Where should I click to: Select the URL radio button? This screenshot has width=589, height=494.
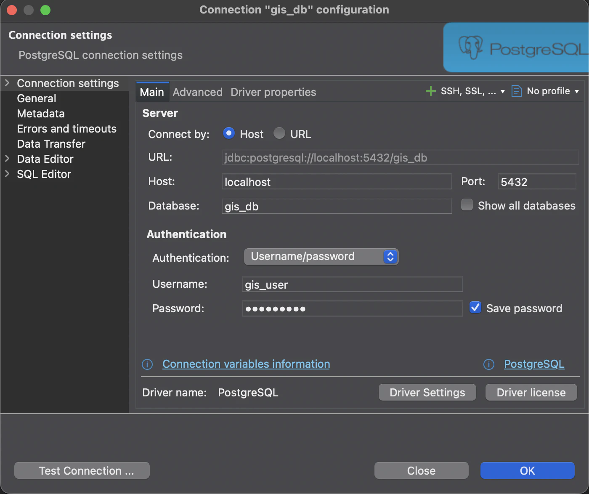click(x=279, y=133)
